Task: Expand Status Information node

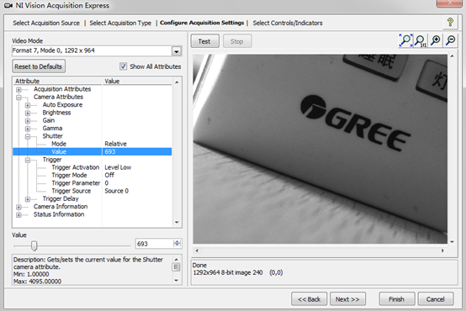Action: 19,215
